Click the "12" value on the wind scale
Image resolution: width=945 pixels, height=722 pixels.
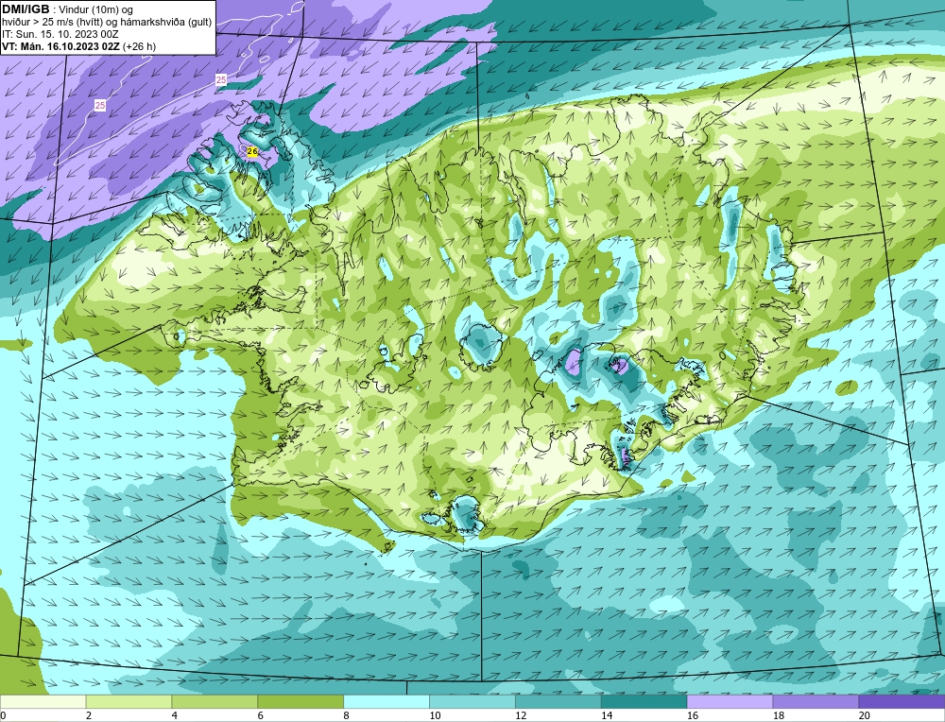pos(521,715)
